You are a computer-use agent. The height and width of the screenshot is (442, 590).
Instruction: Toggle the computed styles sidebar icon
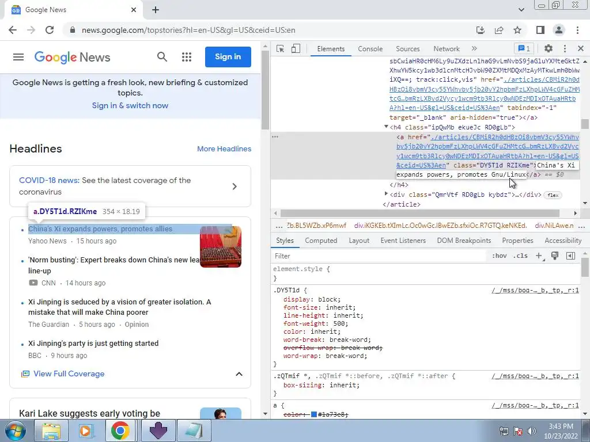click(x=570, y=256)
